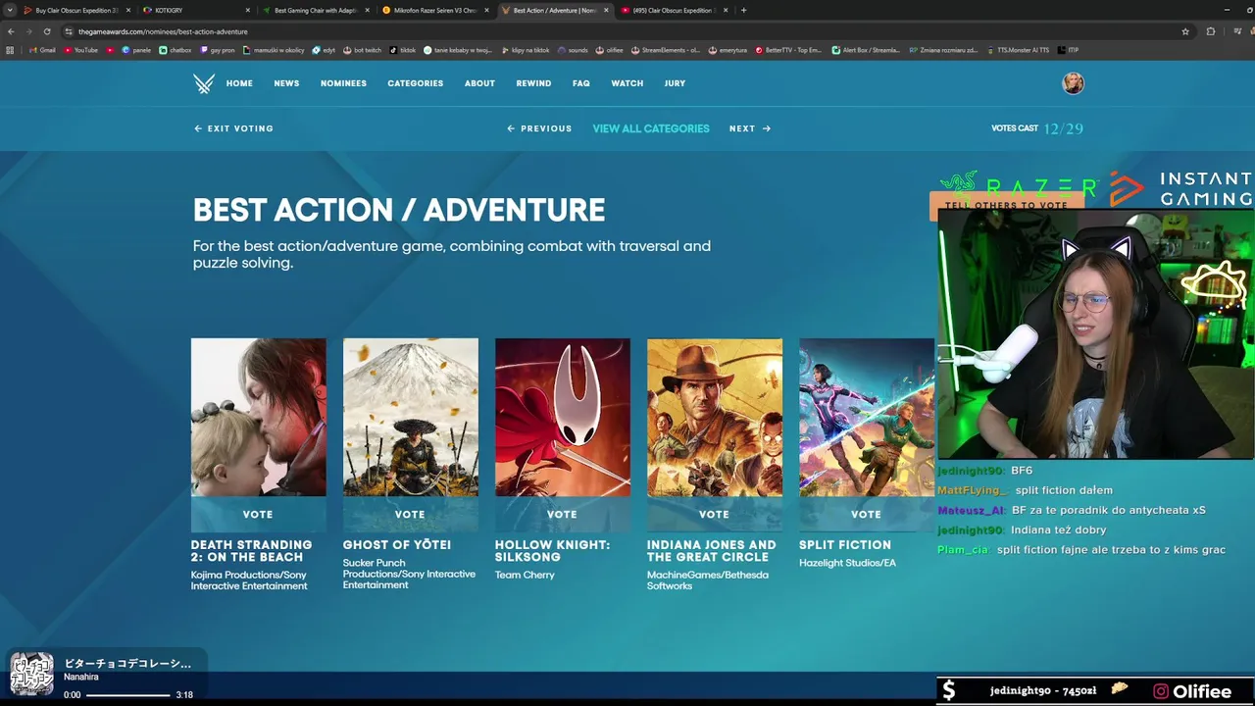
Task: Open the TTS.Monster AI TTS bookmark
Action: tap(1017, 50)
